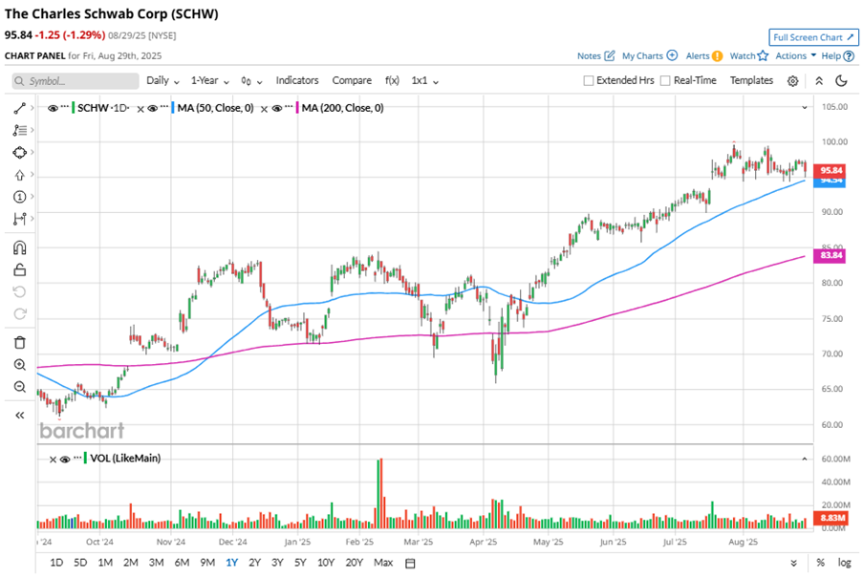Image resolution: width=863 pixels, height=578 pixels.
Task: Open the Indicators menu
Action: pos(297,80)
